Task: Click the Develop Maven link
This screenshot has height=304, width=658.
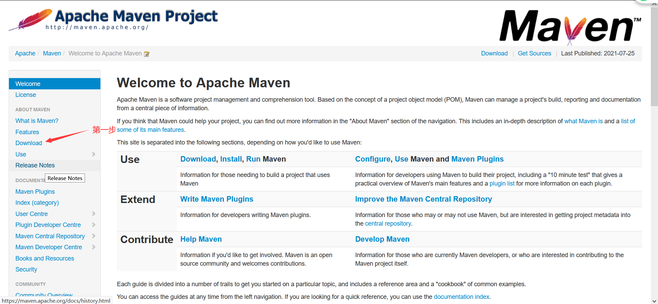Action: (382, 239)
